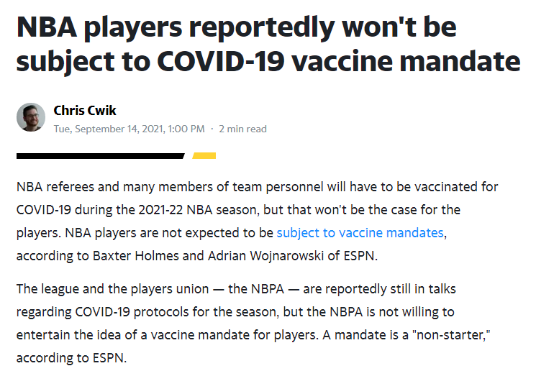Click the black divider bar under the byline
The height and width of the screenshot is (371, 536).
(101, 156)
